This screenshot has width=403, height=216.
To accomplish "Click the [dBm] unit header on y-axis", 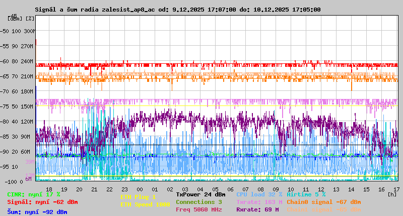I will (x=16, y=19).
